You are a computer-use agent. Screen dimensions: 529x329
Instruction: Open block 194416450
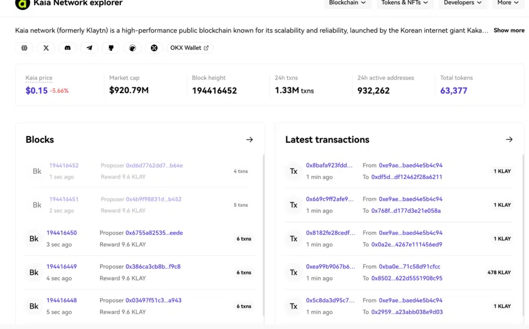[x=61, y=233]
